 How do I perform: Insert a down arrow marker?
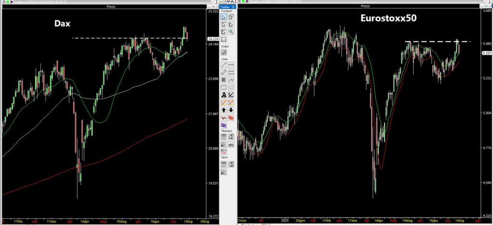pyautogui.click(x=232, y=110)
